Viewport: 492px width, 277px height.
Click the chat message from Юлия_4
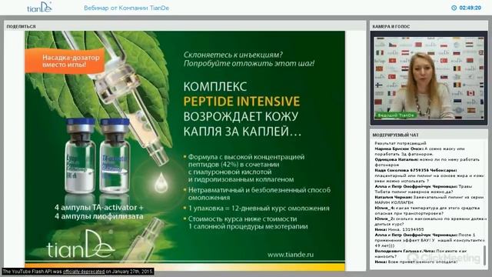click(x=427, y=211)
